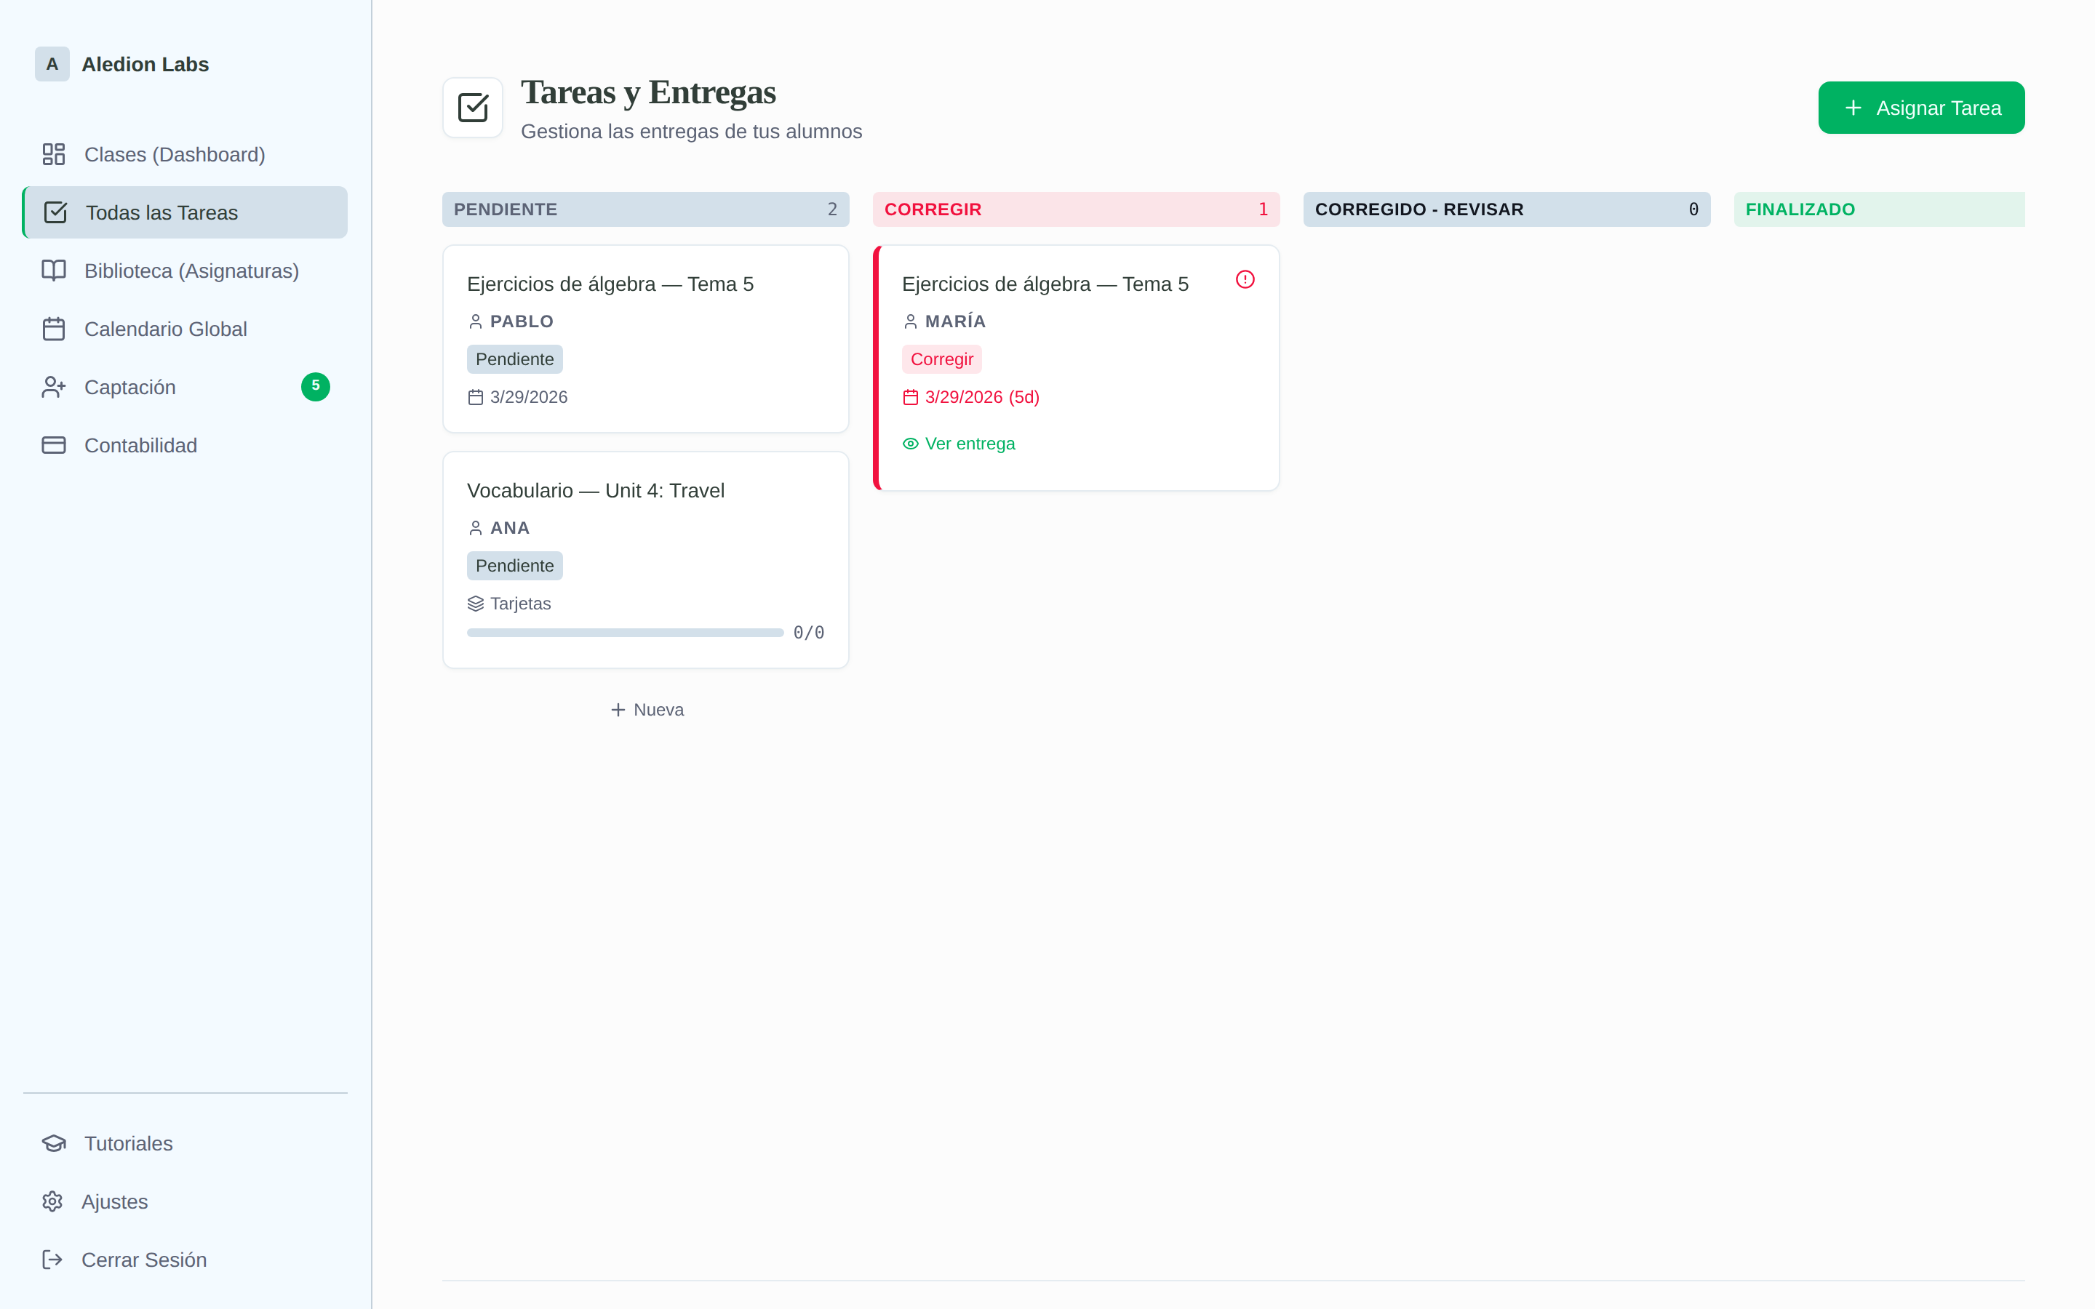Click the Tareas y Entregas checkbox header icon
This screenshot has height=1309, width=2095.
point(473,108)
